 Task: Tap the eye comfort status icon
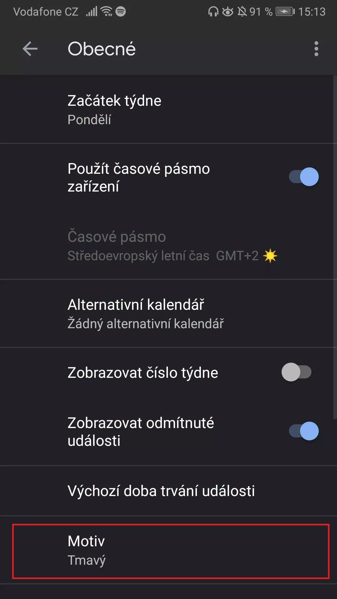(227, 12)
